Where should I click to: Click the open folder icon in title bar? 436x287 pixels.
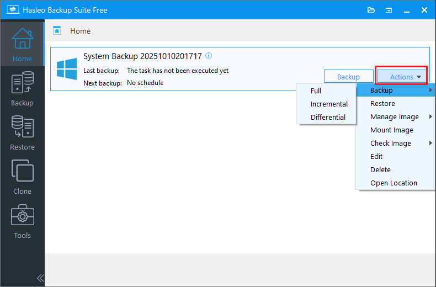pos(371,10)
